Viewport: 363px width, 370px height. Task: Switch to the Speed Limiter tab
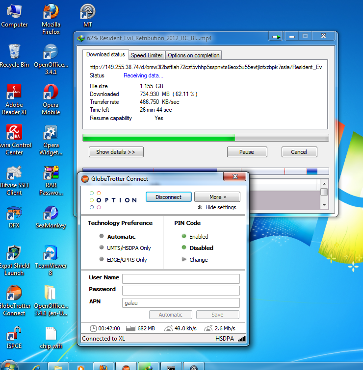147,55
